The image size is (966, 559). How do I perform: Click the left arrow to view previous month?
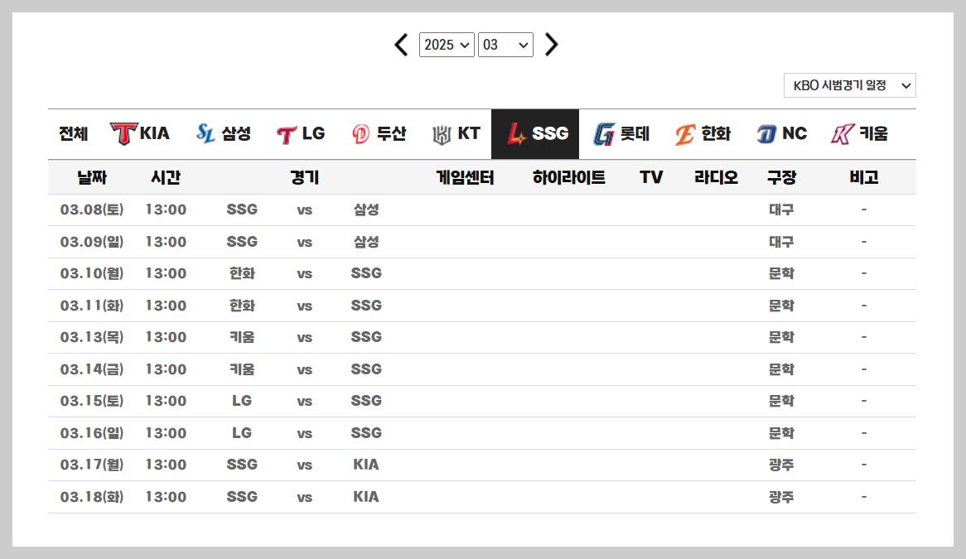pos(401,46)
